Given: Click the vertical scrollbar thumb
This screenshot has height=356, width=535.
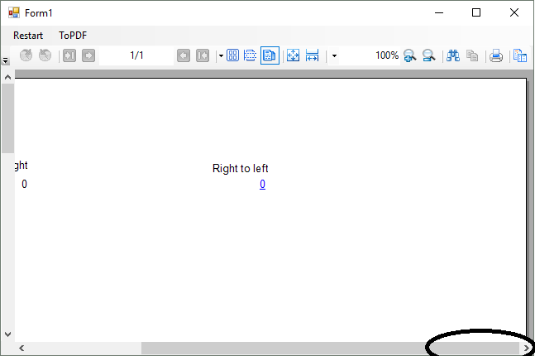Looking at the screenshot, I should click(7, 118).
